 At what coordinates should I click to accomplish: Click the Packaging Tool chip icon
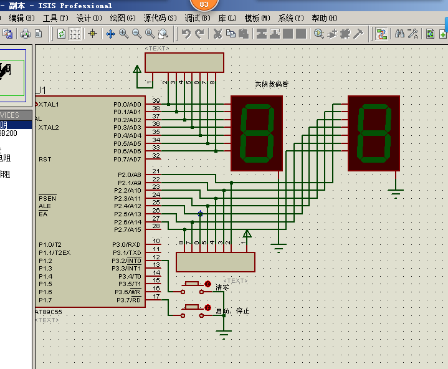(x=345, y=34)
